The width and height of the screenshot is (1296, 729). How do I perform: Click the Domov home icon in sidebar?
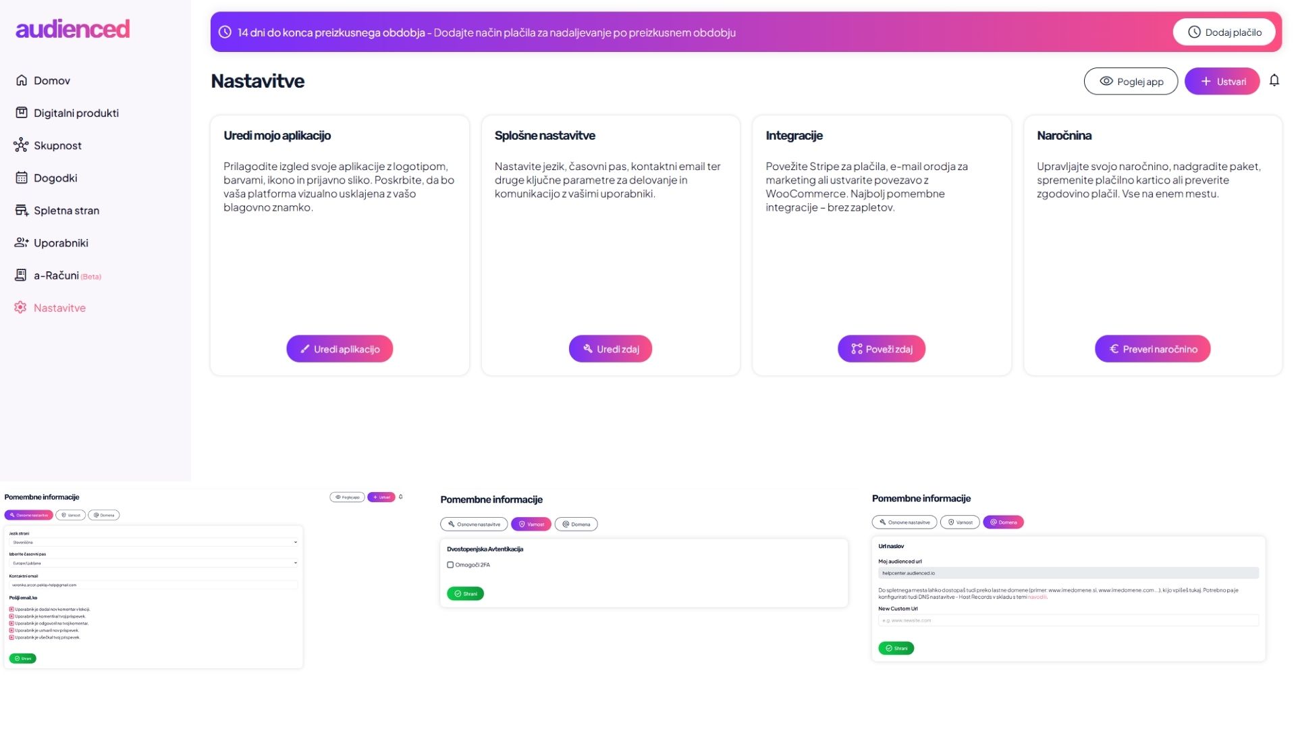(22, 80)
